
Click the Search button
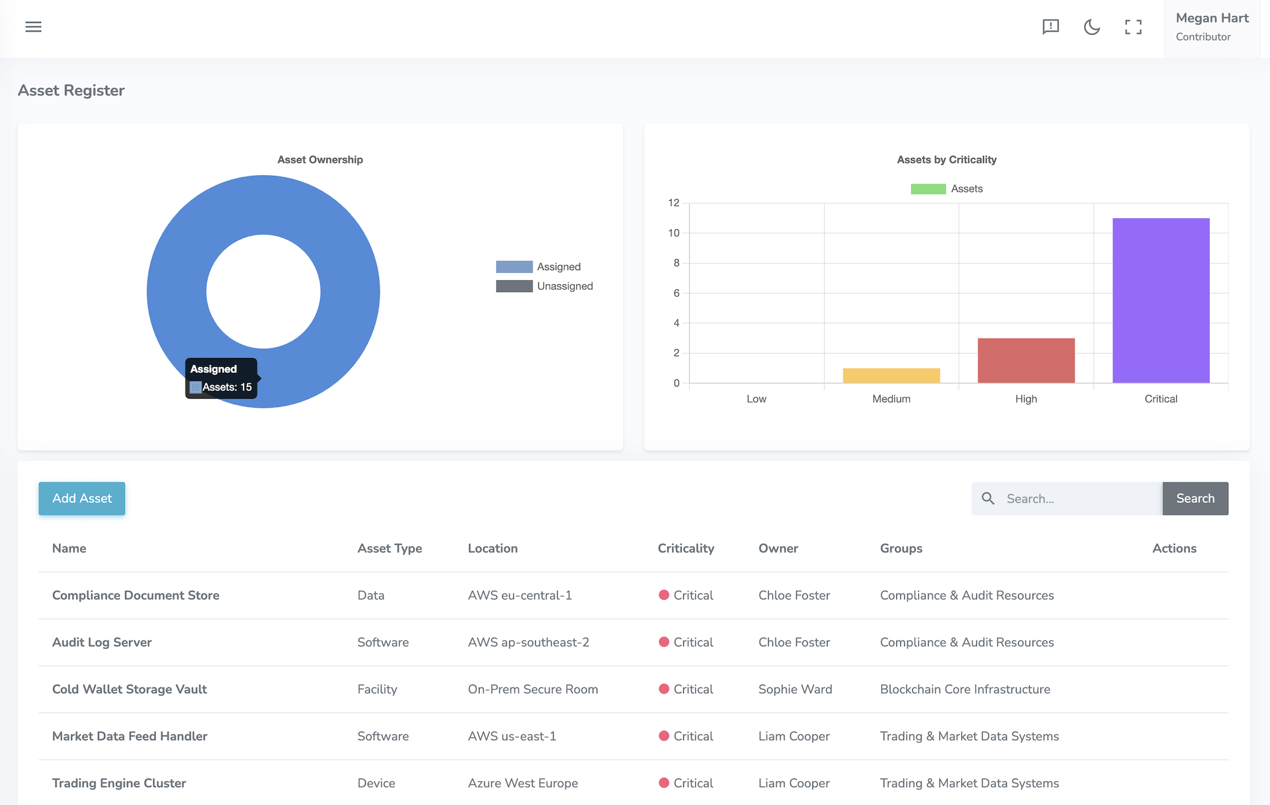pos(1195,498)
